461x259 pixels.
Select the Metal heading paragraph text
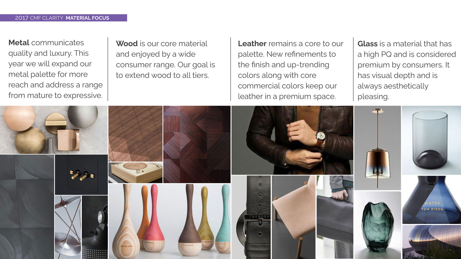click(x=56, y=69)
